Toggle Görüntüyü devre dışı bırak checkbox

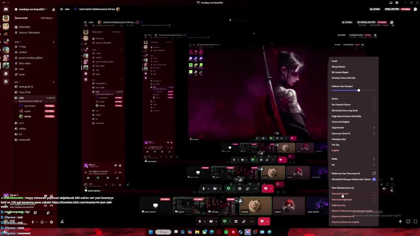pos(374,110)
